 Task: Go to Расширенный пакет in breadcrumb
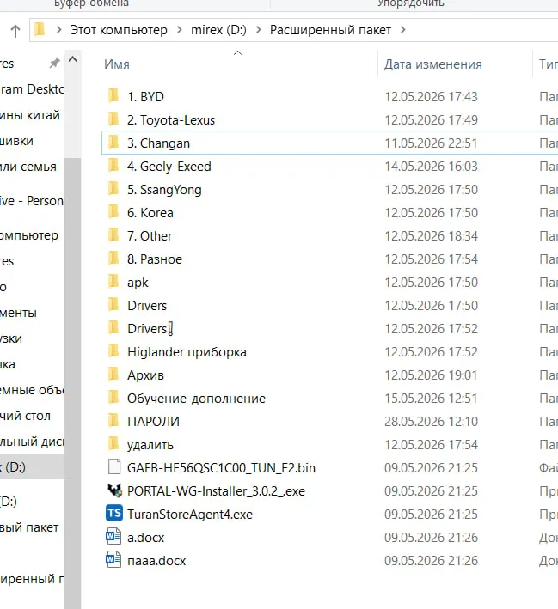pyautogui.click(x=330, y=30)
